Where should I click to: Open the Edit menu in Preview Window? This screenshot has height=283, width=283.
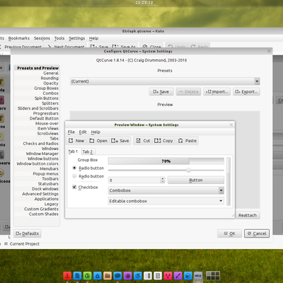pos(83,132)
